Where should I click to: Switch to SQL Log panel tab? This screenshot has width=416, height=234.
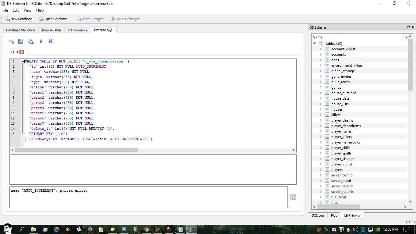point(318,215)
